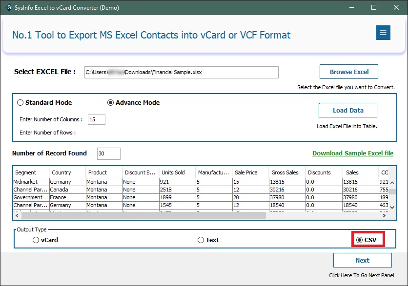Click the Canada country cell
The width and height of the screenshot is (408, 286).
[67, 190]
